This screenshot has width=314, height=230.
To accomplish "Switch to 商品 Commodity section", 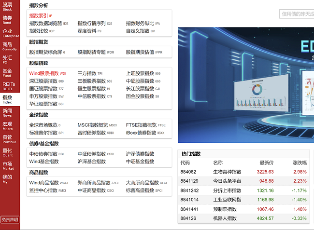I will [10, 46].
